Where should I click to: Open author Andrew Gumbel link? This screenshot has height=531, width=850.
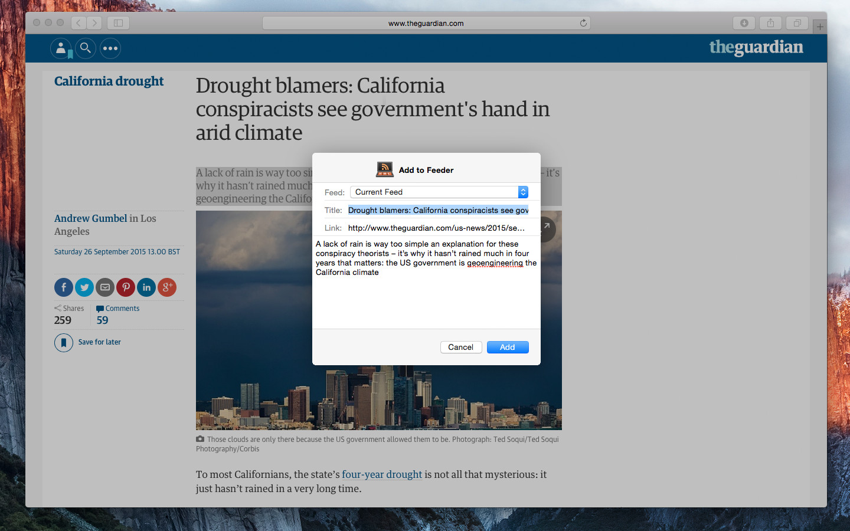coord(91,218)
